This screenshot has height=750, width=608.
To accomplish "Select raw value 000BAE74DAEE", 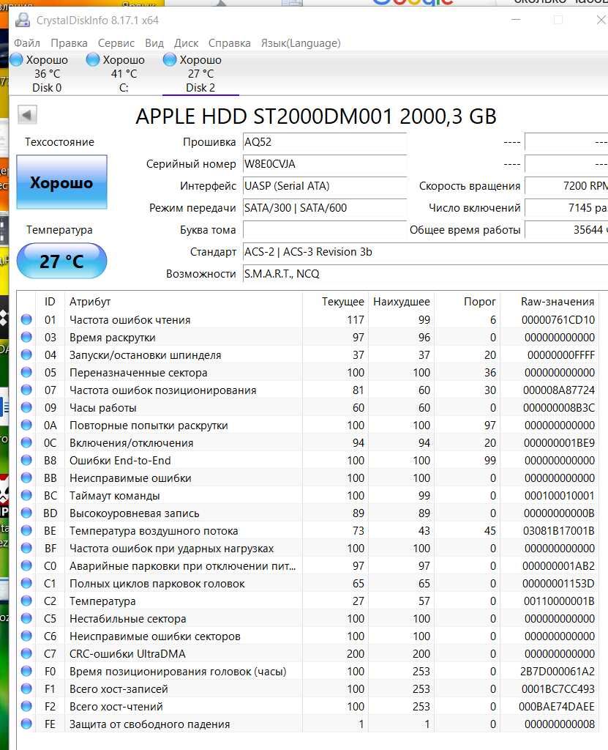I will coord(557,707).
